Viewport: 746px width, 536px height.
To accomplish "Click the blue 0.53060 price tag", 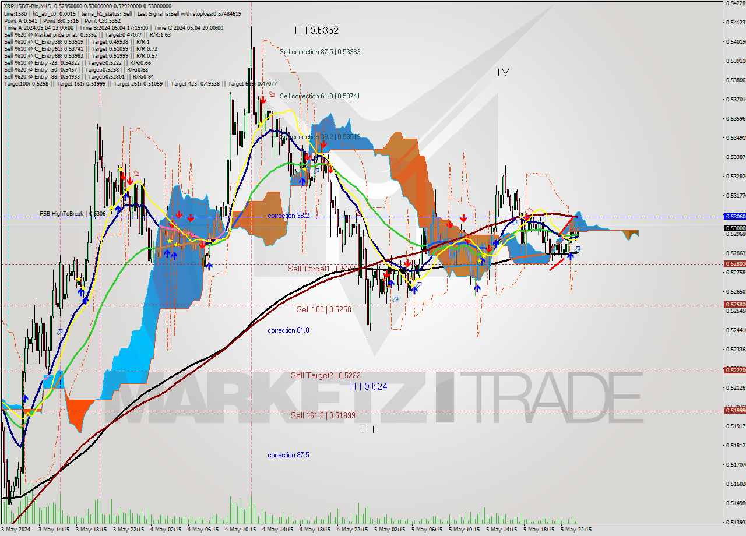I will [x=734, y=216].
